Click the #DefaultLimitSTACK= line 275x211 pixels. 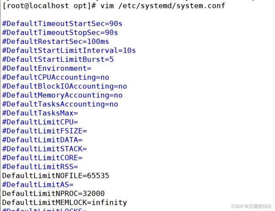click(x=44, y=149)
